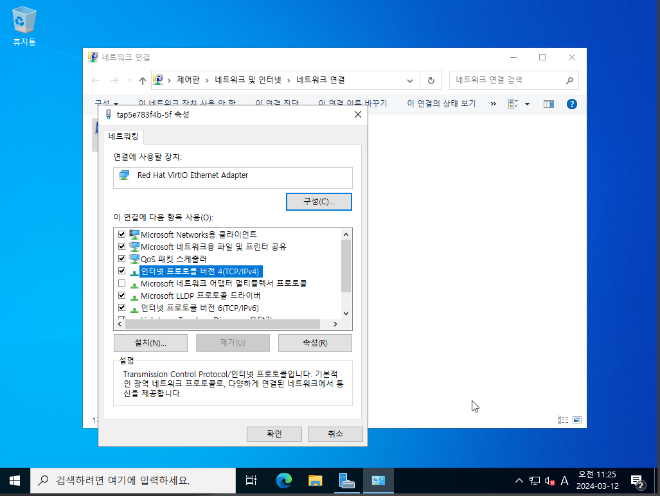660x496 pixels.
Task: Confirm with the 확인 button
Action: coord(274,434)
